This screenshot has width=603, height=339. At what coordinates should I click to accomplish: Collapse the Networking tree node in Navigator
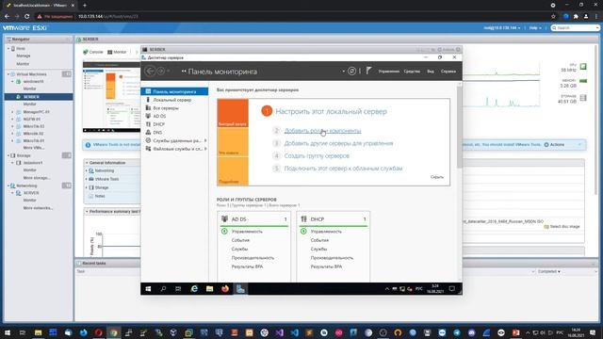point(8,186)
